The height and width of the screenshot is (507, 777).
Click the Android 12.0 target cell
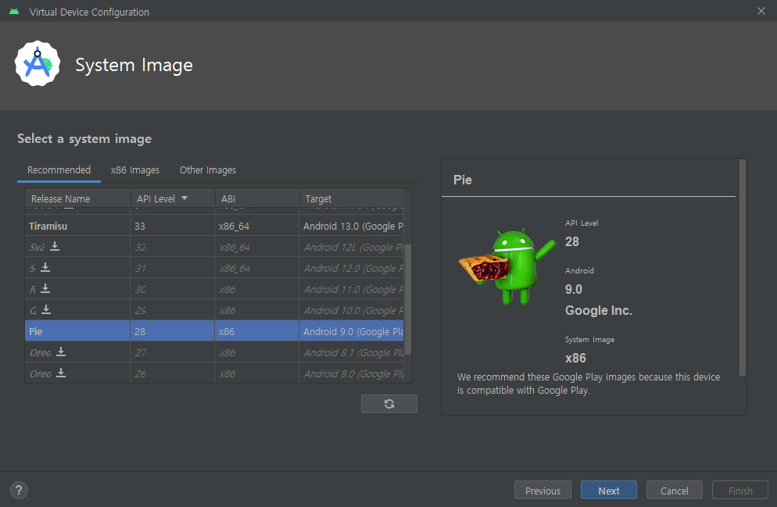point(351,268)
